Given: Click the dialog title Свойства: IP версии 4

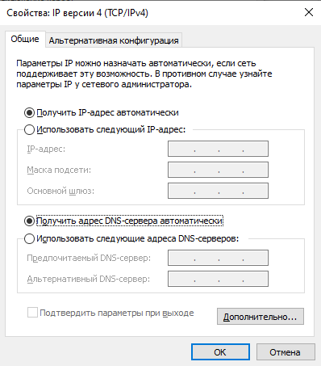Looking at the screenshot, I should pyautogui.click(x=77, y=13).
